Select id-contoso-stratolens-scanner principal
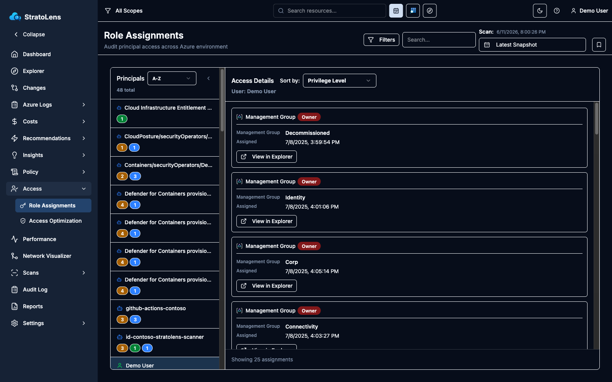Viewport: 612px width, 382px height. click(x=165, y=343)
